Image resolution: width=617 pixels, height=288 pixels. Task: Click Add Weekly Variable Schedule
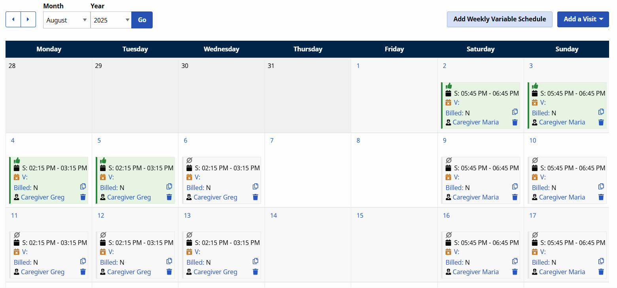[x=499, y=19]
